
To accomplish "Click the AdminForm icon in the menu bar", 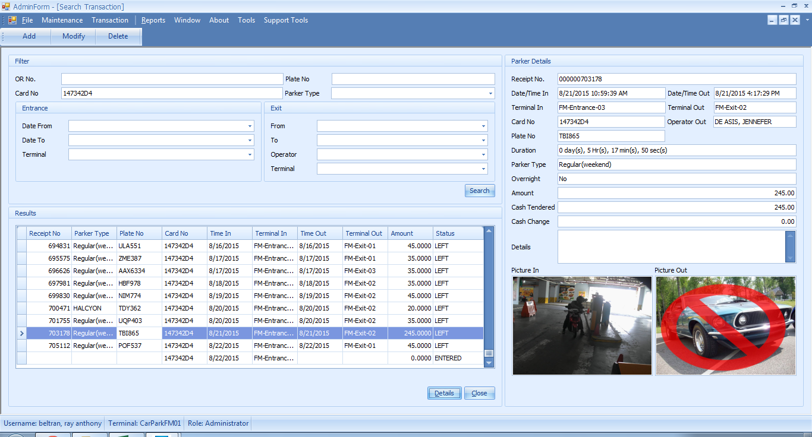I will 12,20.
